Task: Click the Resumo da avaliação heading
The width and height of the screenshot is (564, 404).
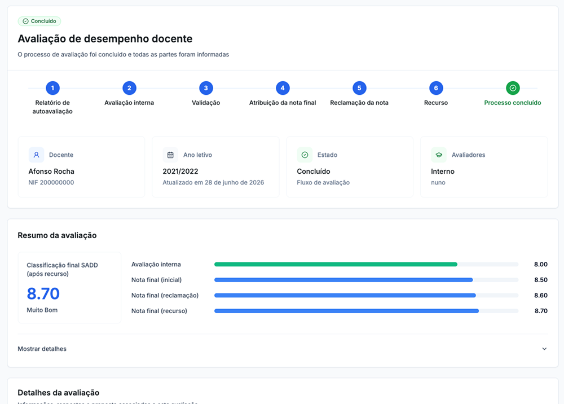Action: point(57,235)
